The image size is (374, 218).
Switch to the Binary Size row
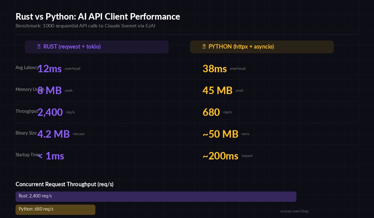click(26, 133)
